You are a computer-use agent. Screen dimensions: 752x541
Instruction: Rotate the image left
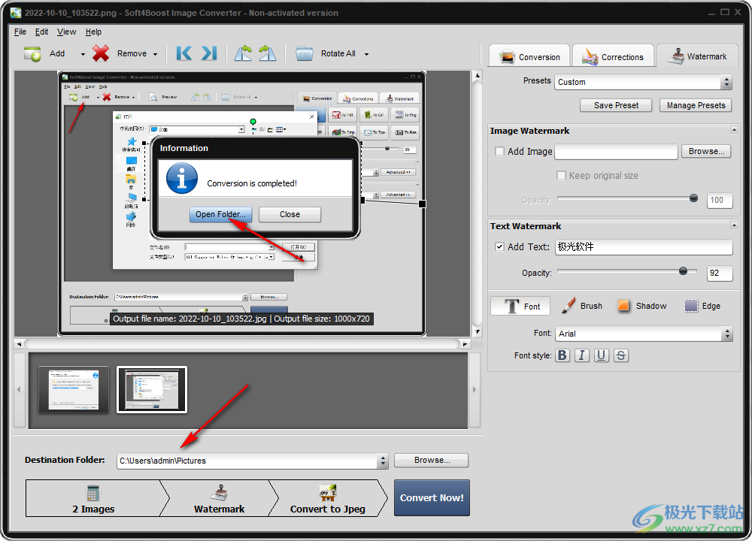pyautogui.click(x=243, y=53)
